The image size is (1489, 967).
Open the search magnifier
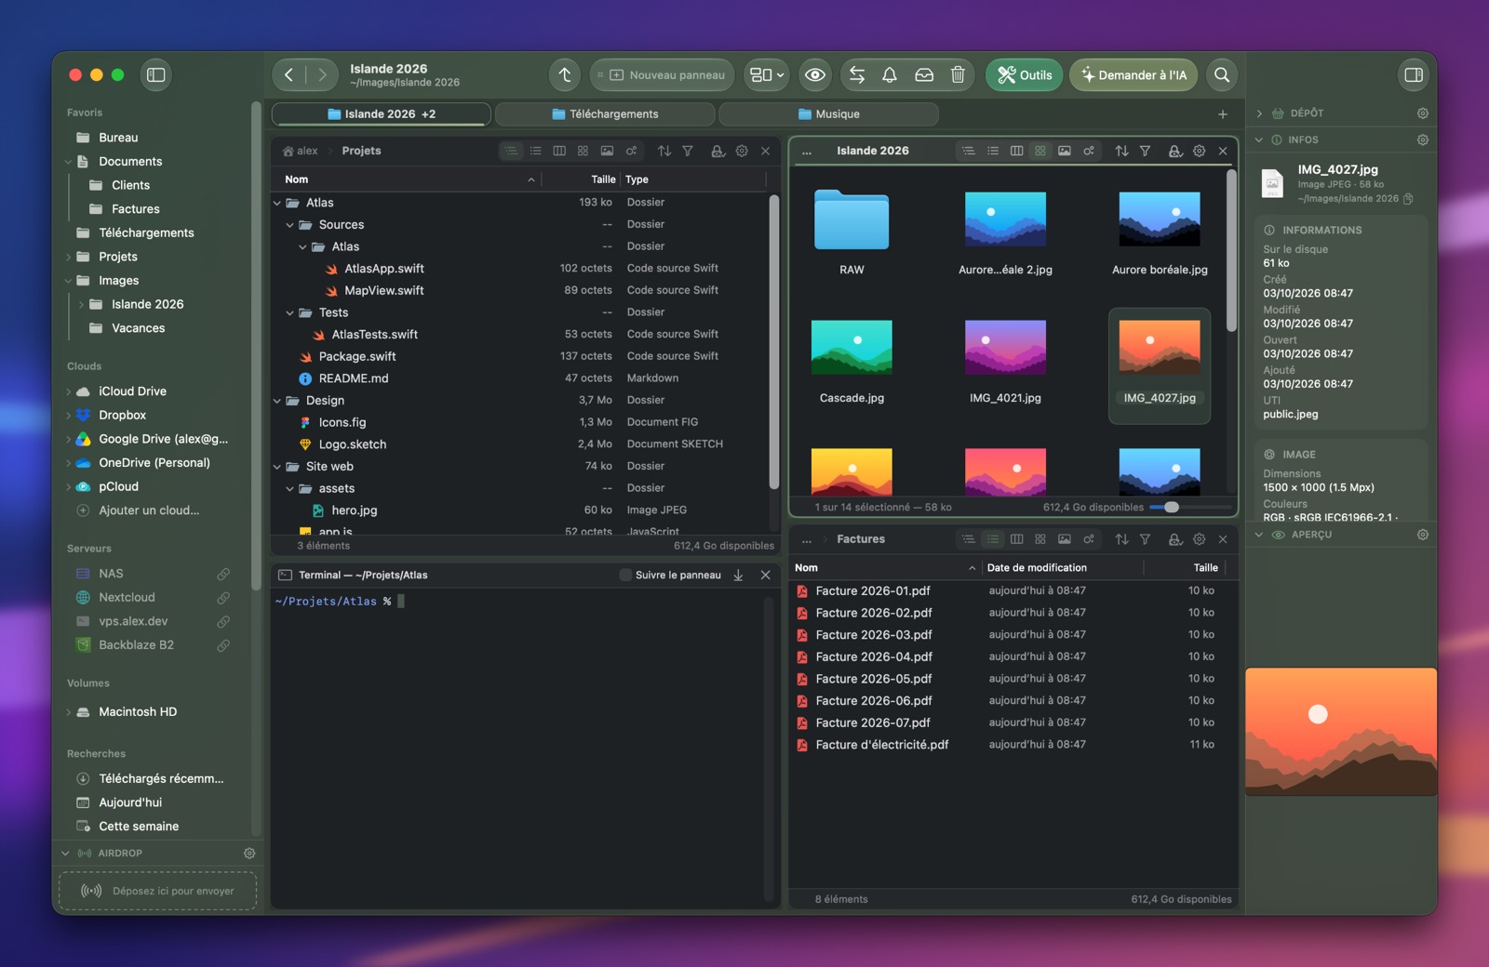tap(1222, 75)
